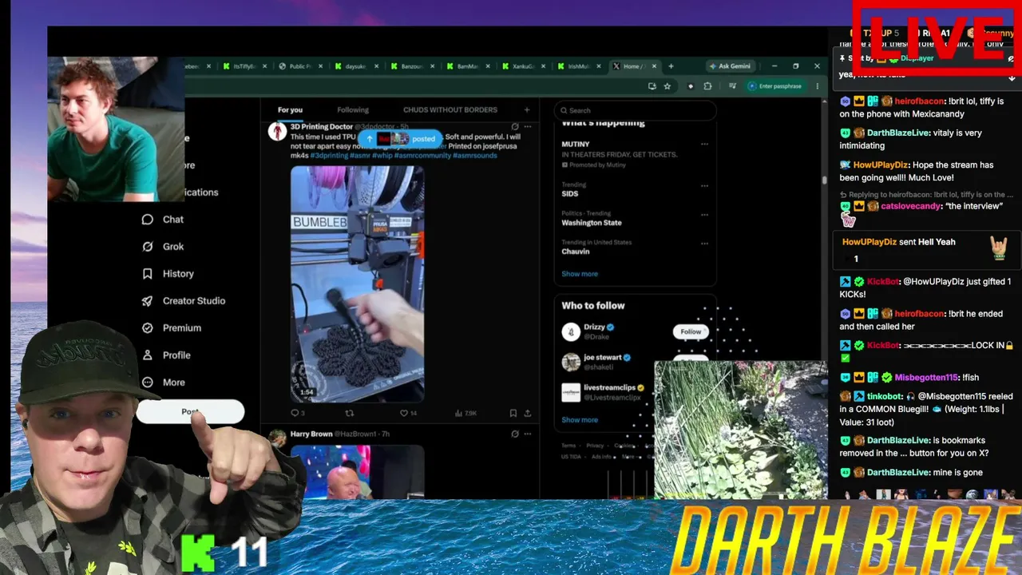This screenshot has height=575, width=1022.
Task: Click HowUPlayDiz username in chat
Action: 881,165
